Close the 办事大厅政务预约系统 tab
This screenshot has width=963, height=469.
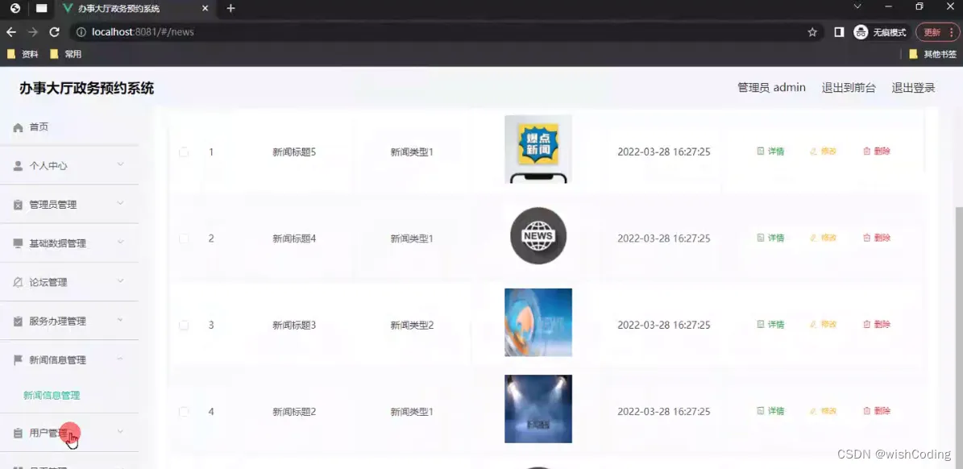tap(205, 9)
